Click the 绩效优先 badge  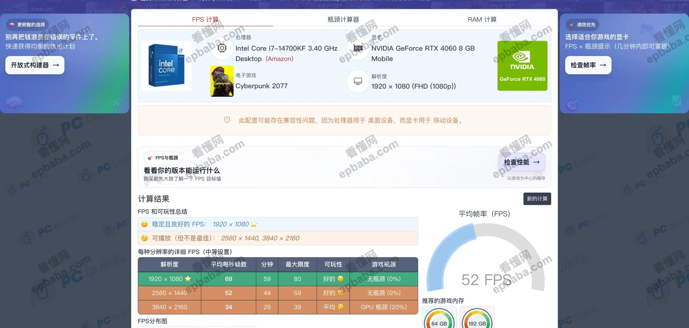click(582, 25)
